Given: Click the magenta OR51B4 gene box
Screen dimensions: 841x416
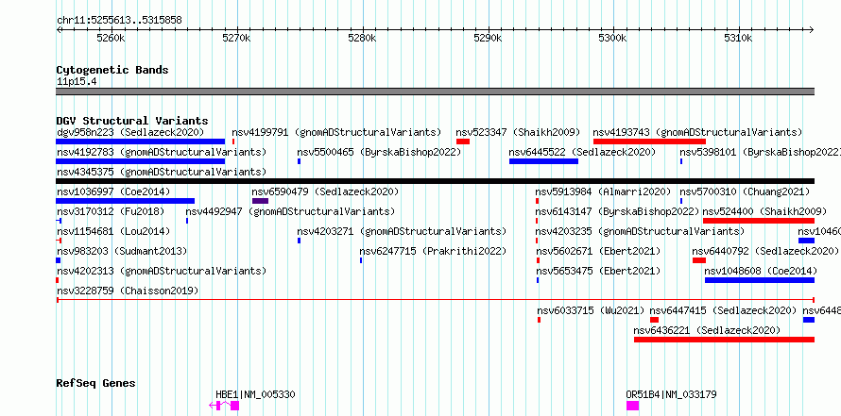Looking at the screenshot, I should tap(633, 406).
